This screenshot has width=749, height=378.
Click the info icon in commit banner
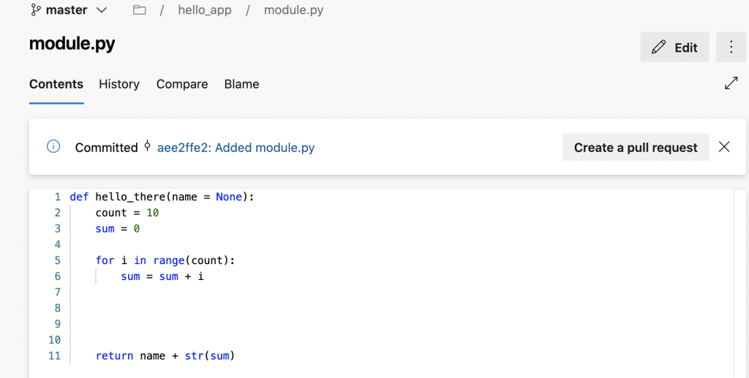(53, 147)
